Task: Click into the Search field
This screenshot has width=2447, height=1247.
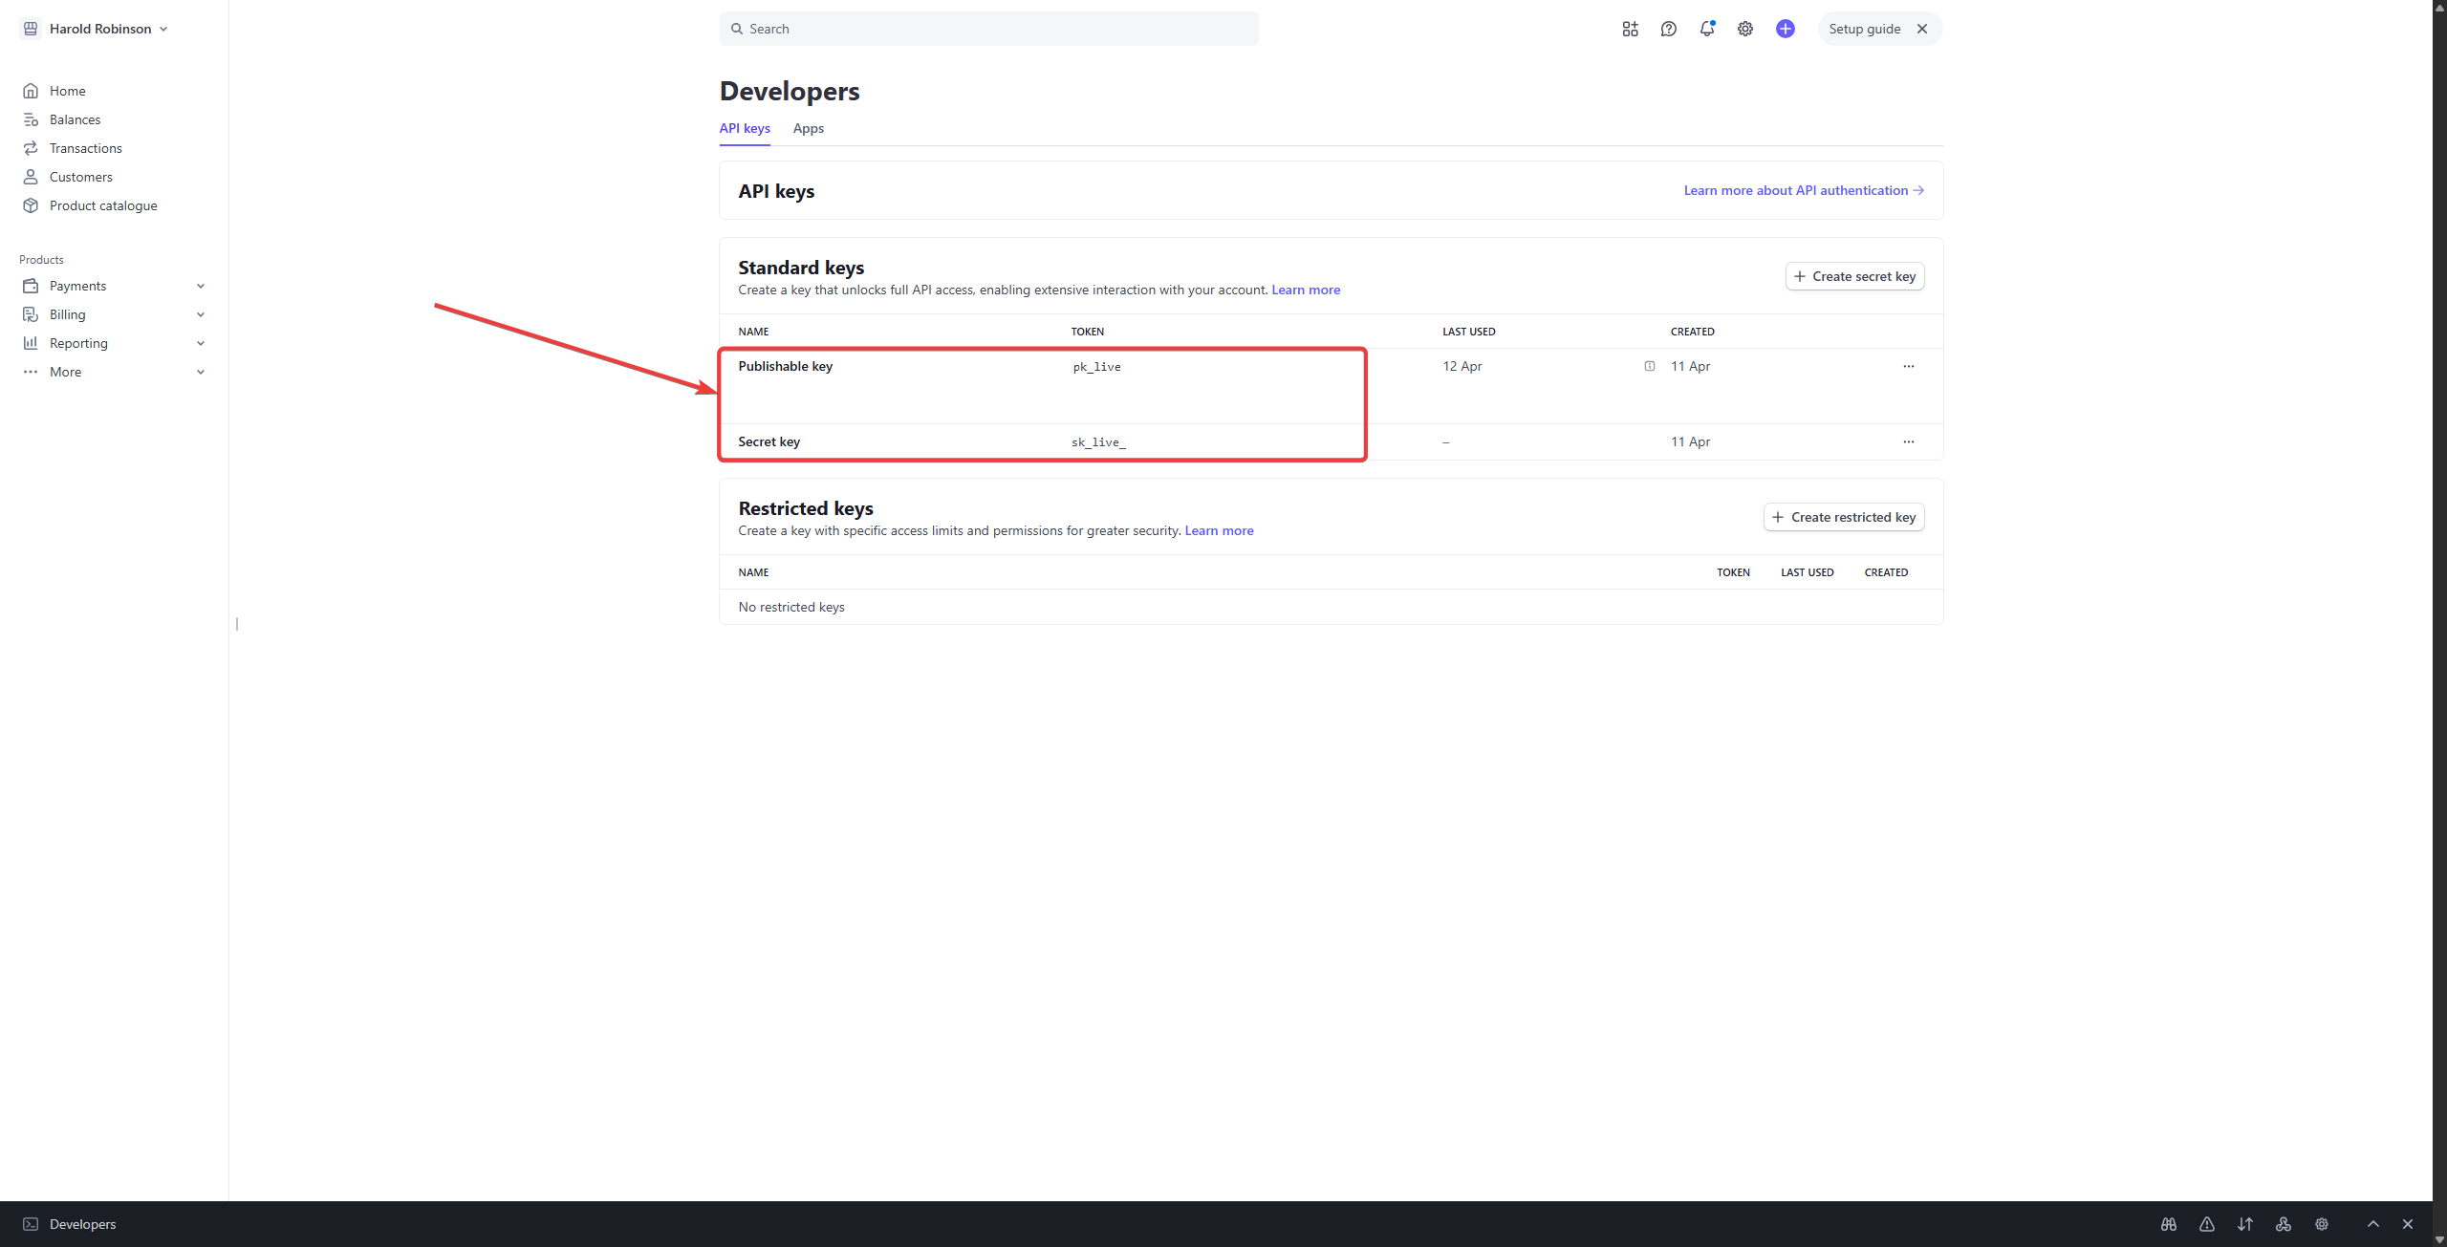Action: 988,29
